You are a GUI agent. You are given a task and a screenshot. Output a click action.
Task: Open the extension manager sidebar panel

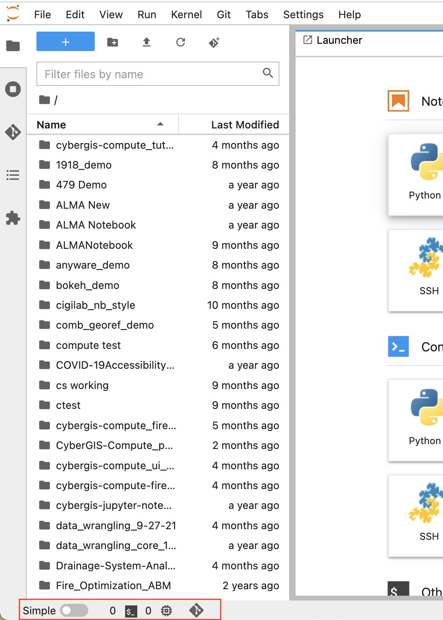pyautogui.click(x=13, y=218)
